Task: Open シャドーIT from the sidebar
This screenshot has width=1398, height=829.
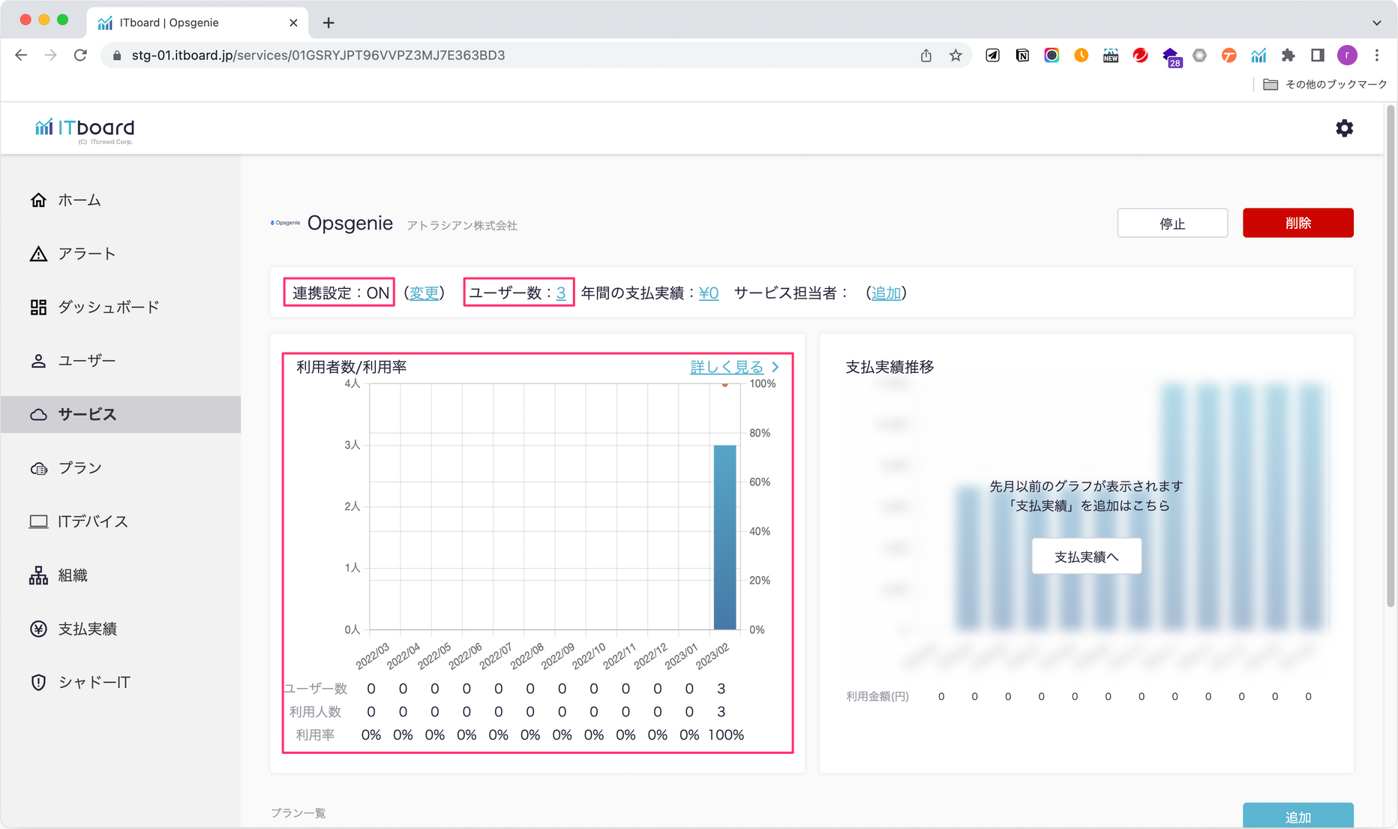Action: coord(94,683)
